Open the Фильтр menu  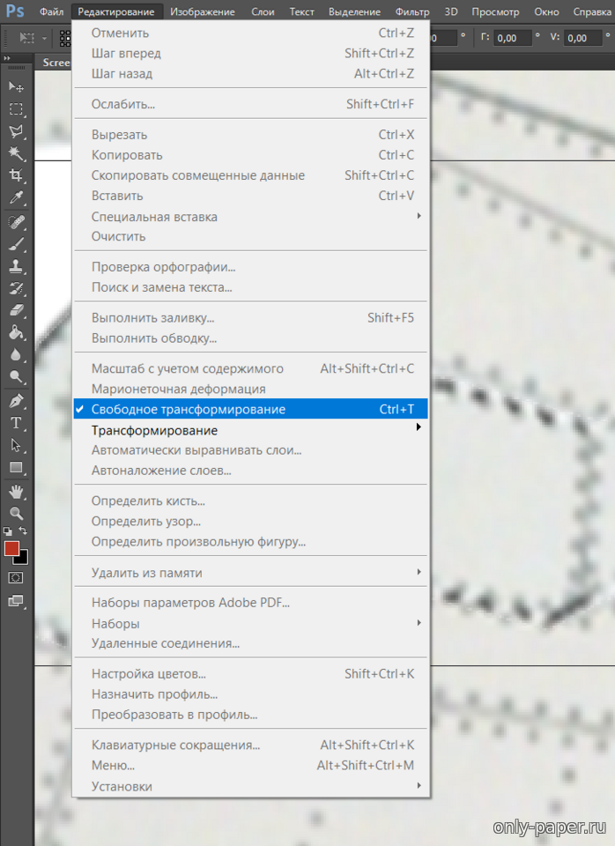(412, 11)
